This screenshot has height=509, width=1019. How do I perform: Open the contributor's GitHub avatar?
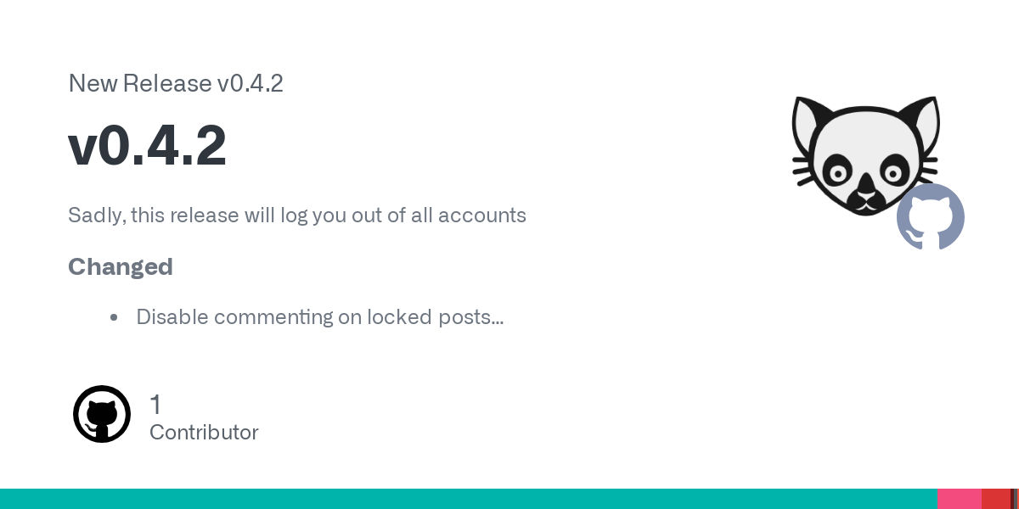point(102,414)
